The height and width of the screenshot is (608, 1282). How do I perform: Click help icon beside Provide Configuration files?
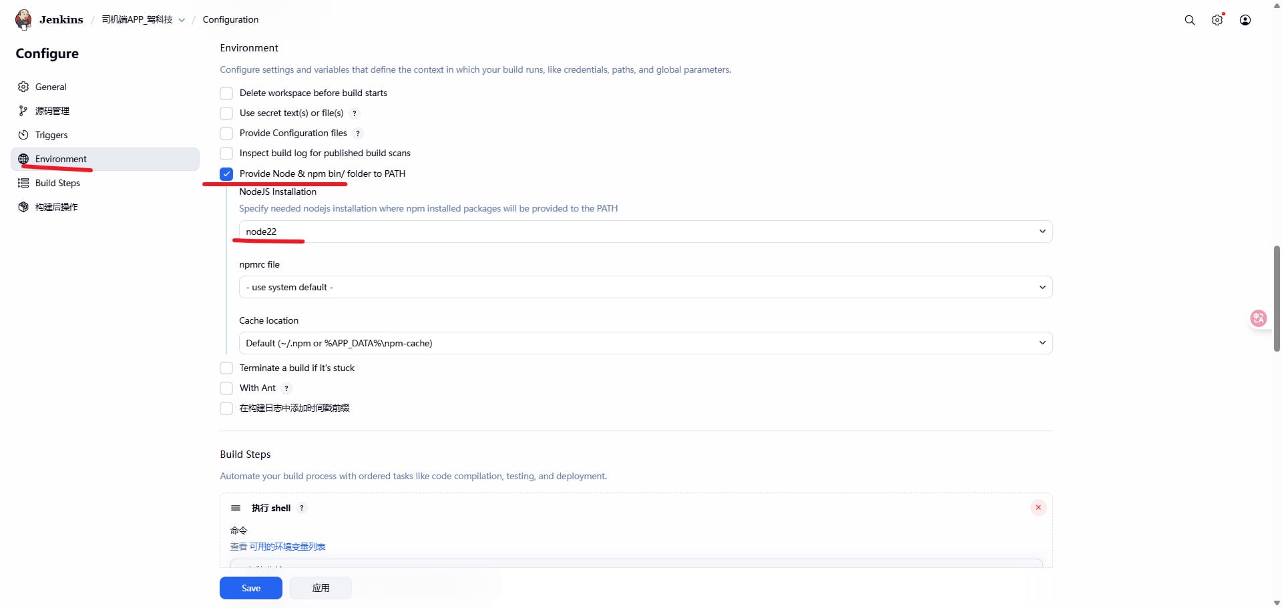tap(358, 133)
